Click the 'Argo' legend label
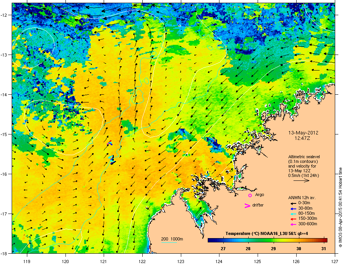Viewport: 343px width, 265px height. coord(260,195)
